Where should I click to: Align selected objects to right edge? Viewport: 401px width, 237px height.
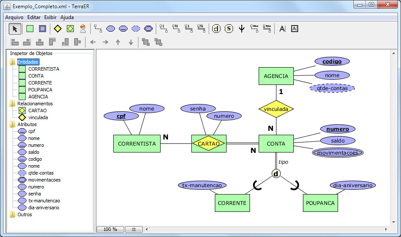point(27,42)
